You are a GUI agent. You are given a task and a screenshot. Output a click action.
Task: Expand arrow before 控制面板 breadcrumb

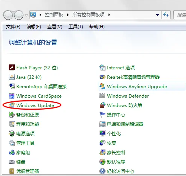point(40,15)
